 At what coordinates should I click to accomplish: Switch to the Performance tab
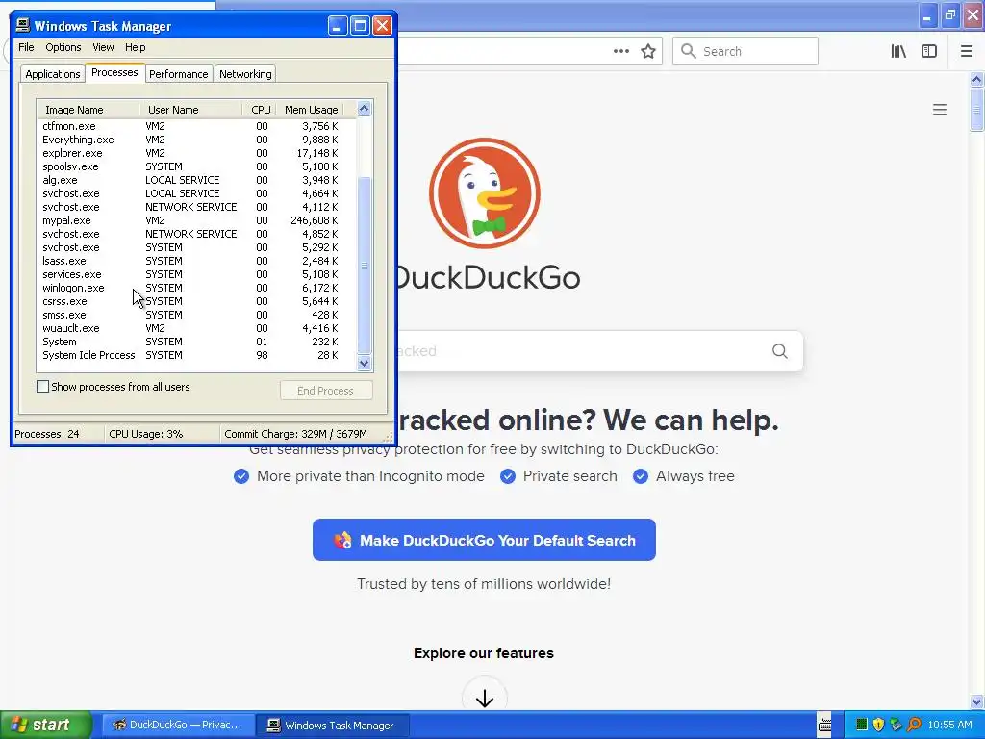pyautogui.click(x=178, y=74)
